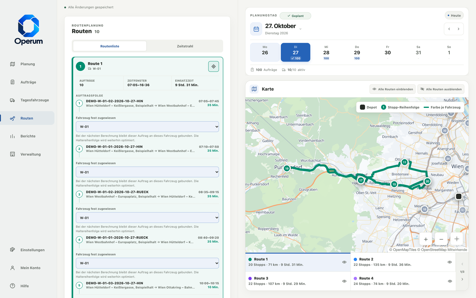Click the calendar icon beside 27. Oktober

(x=256, y=29)
